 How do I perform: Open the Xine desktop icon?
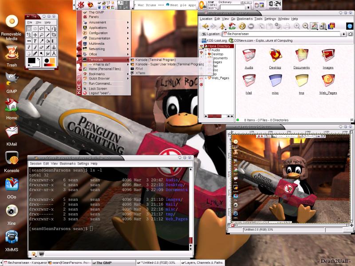click(x=12, y=210)
